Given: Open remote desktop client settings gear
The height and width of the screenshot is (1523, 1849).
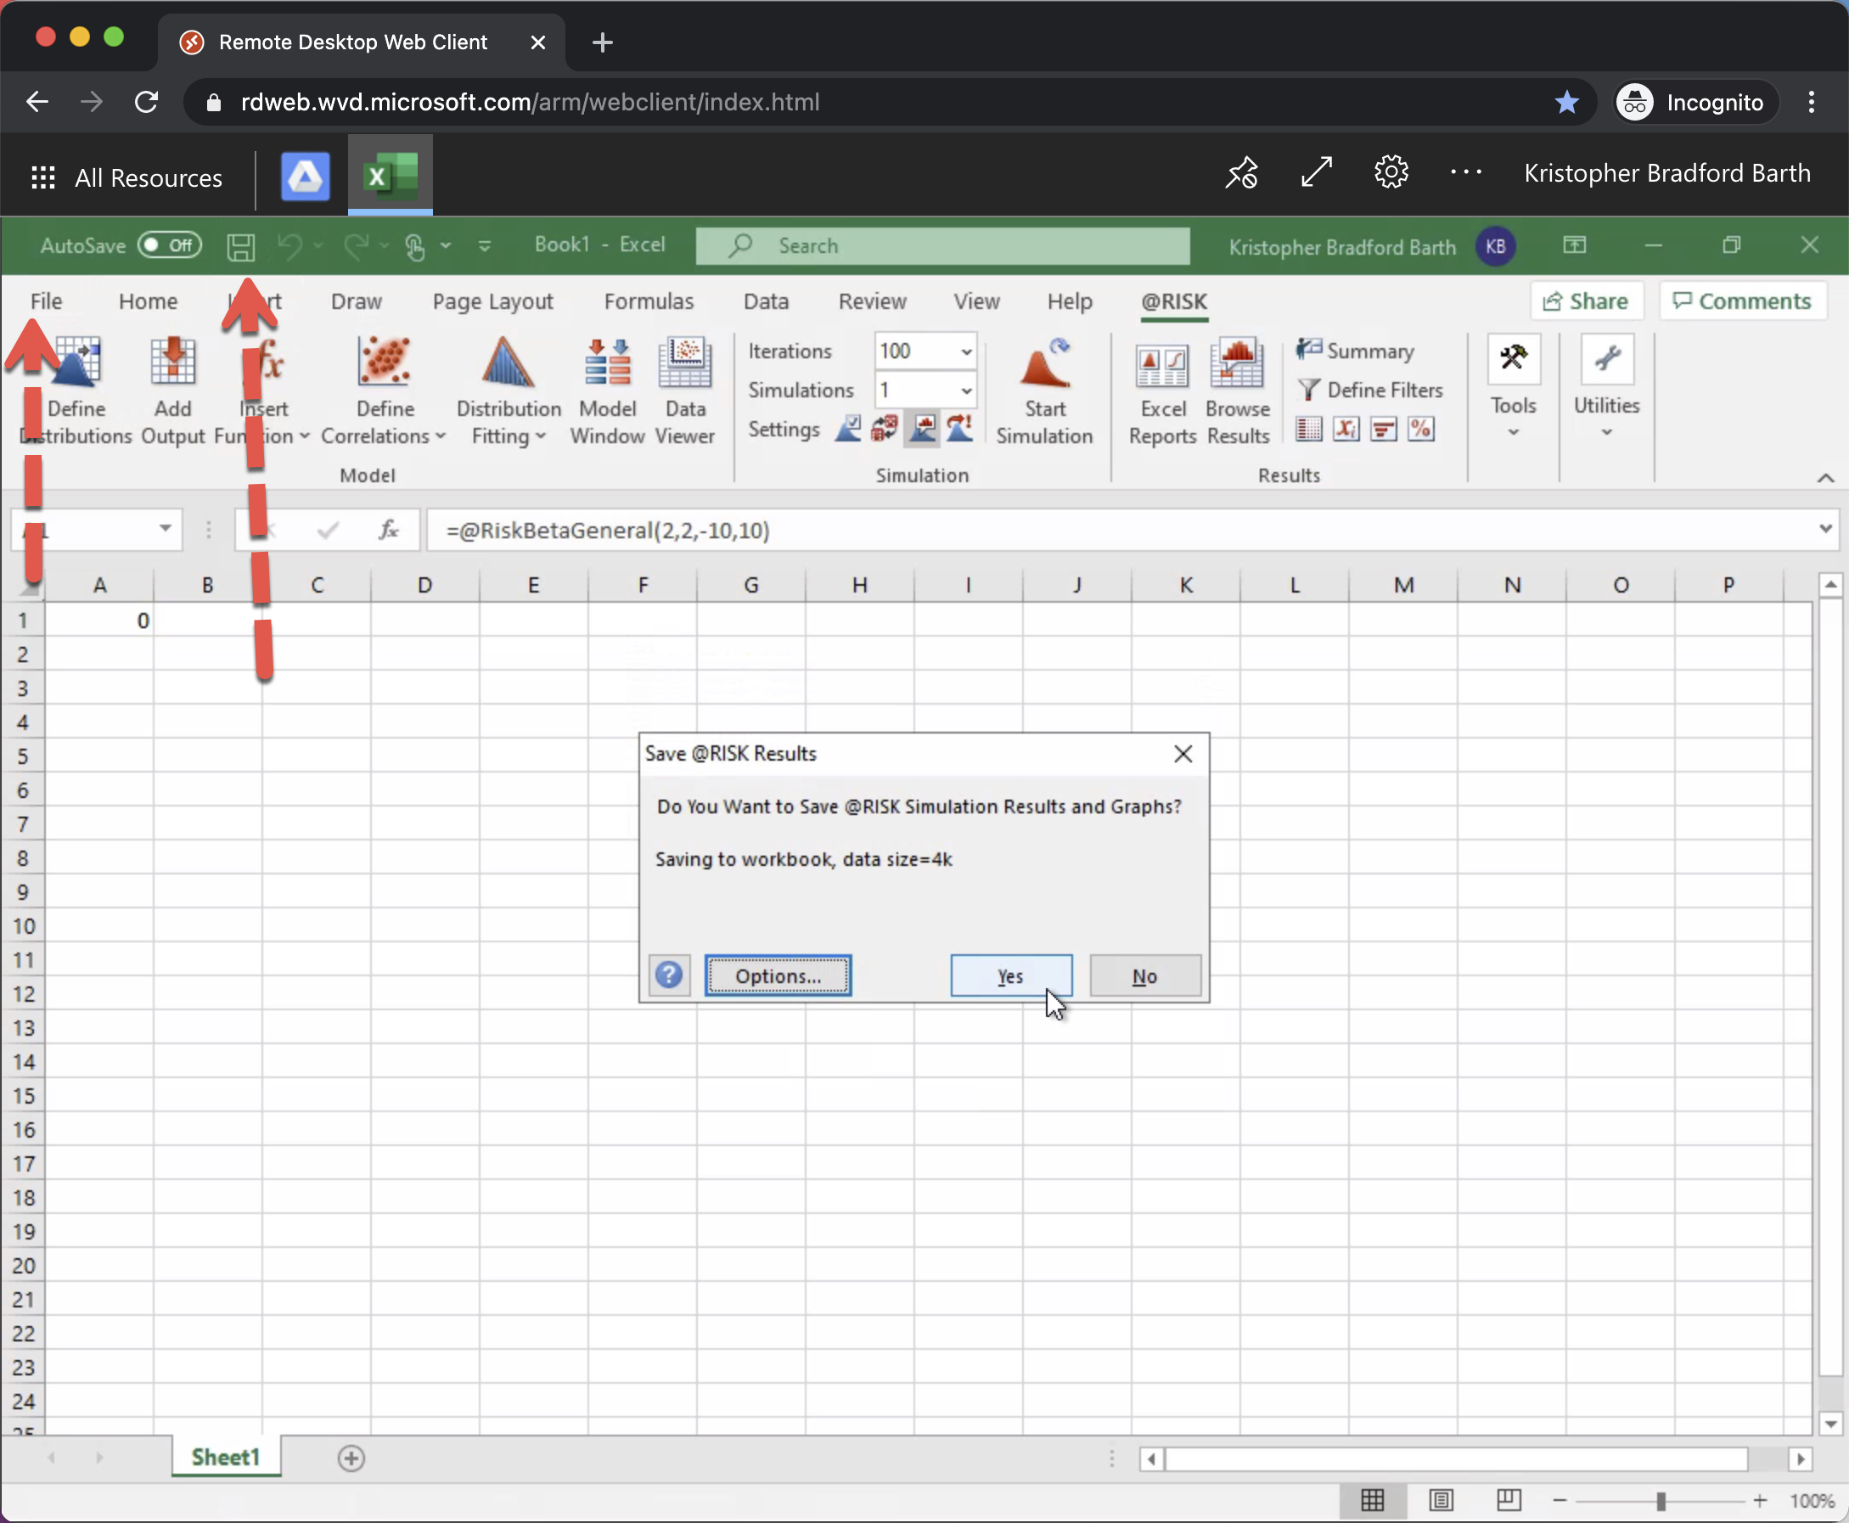Looking at the screenshot, I should click(x=1391, y=172).
